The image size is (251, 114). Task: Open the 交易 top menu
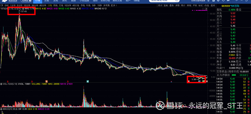[46, 1]
